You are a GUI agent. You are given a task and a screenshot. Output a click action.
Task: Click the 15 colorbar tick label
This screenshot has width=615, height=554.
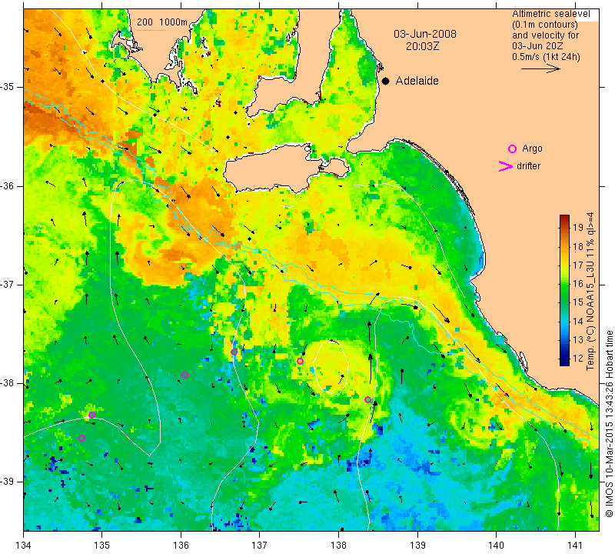[578, 302]
